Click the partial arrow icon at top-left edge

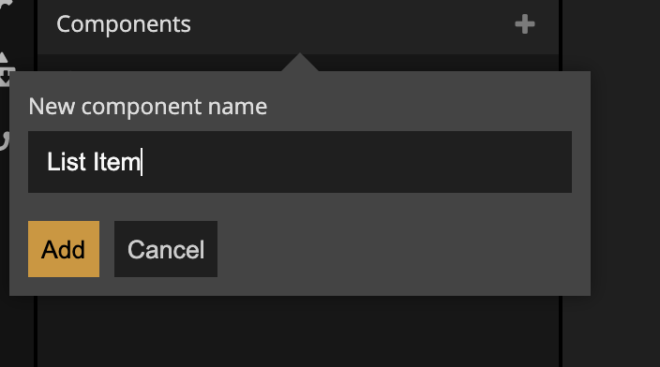(x=5, y=7)
